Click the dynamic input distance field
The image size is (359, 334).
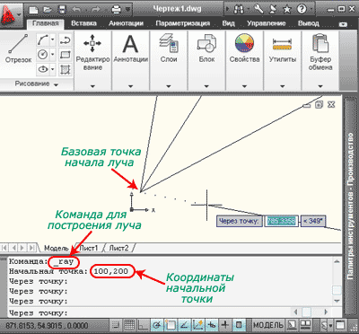(282, 221)
